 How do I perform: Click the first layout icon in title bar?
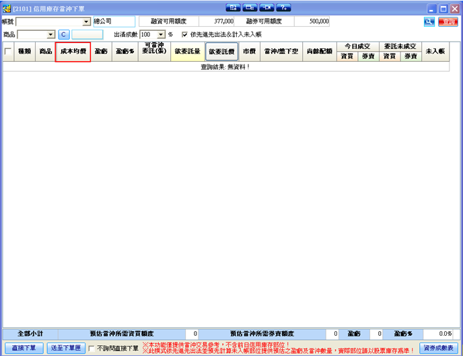point(233,8)
